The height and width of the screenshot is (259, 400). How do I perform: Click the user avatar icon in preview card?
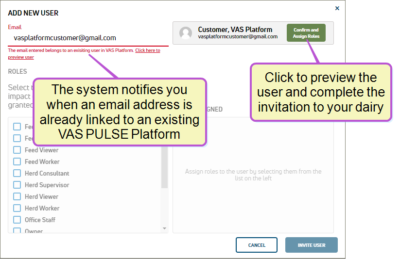point(186,33)
